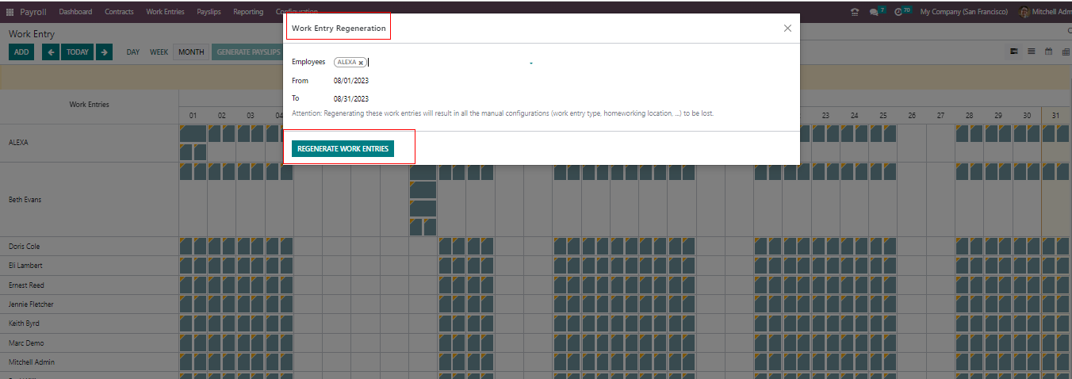
Task: Open the VoIP phone icon
Action: [855, 12]
